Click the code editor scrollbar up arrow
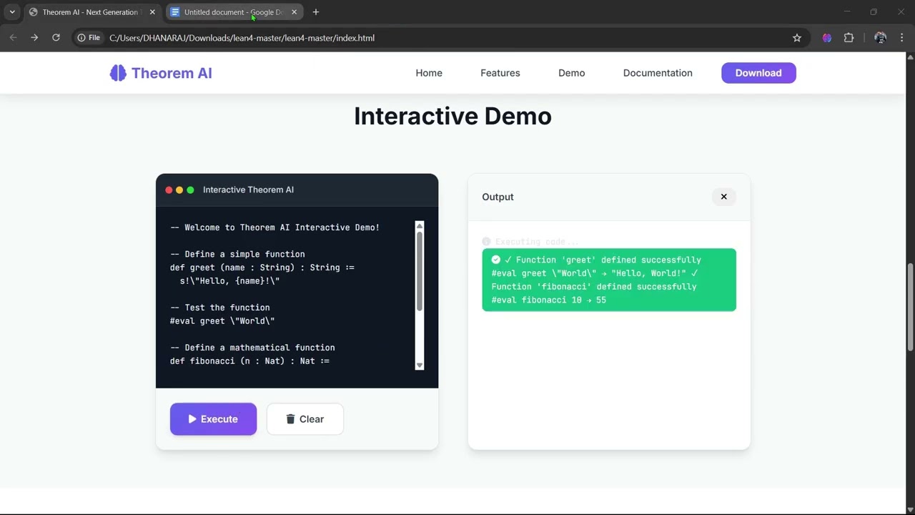915x515 pixels. tap(420, 226)
